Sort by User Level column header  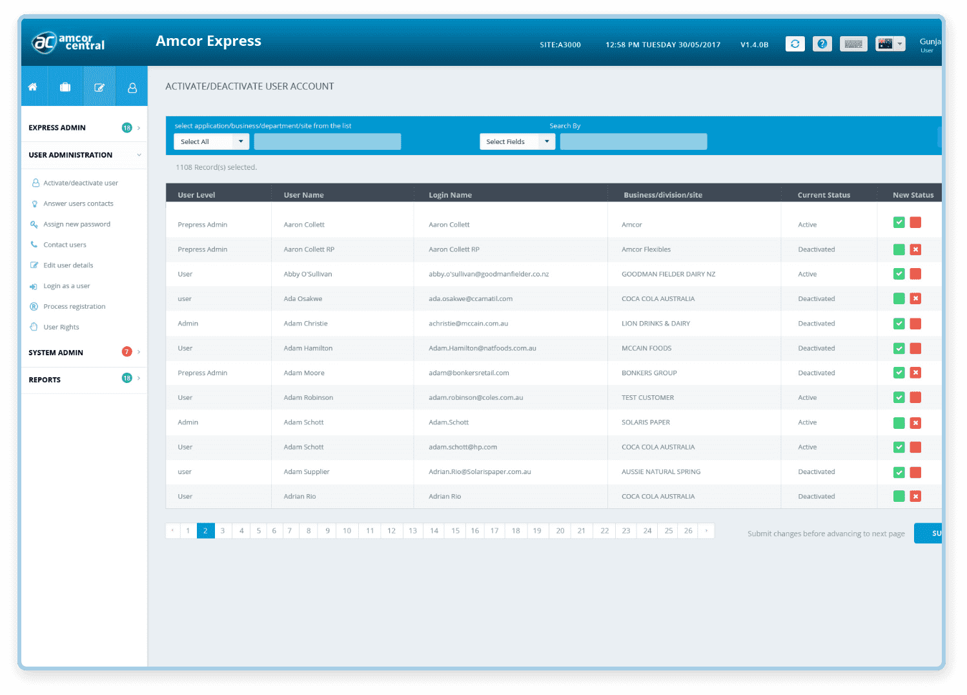[196, 195]
